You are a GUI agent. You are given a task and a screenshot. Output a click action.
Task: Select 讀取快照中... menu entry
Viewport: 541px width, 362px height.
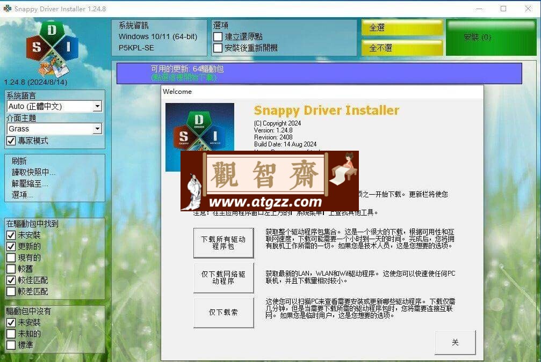pyautogui.click(x=33, y=172)
